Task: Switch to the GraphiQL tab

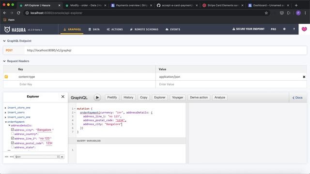Action: pyautogui.click(x=72, y=29)
